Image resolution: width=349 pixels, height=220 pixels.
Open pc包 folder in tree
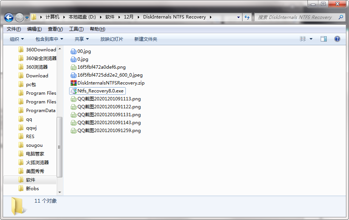27,84
